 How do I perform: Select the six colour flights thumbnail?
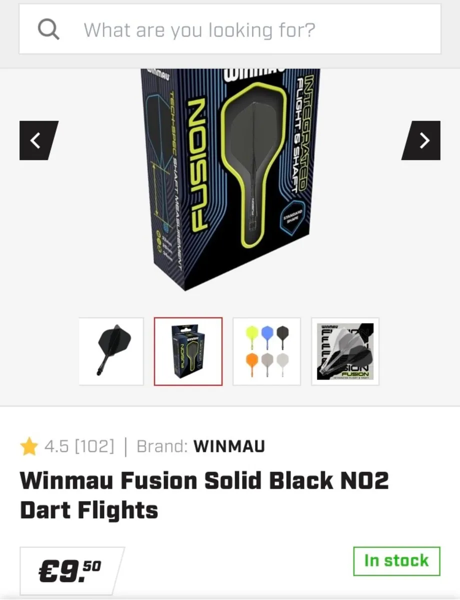[267, 351]
